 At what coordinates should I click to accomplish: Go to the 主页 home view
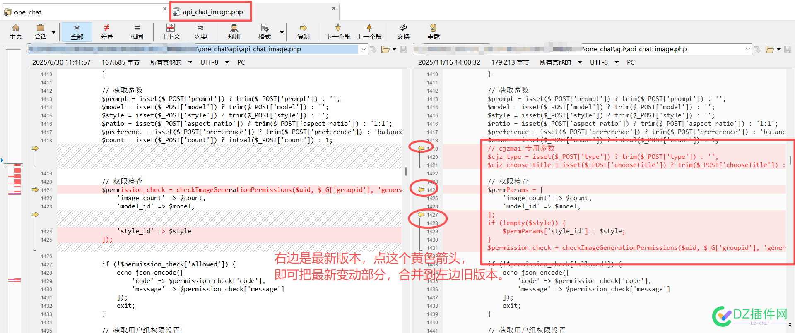(16, 32)
